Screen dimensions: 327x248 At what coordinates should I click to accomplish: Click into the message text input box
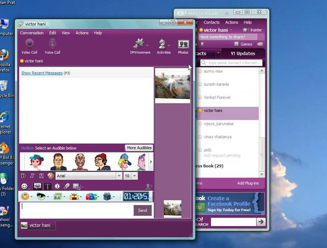(x=77, y=210)
